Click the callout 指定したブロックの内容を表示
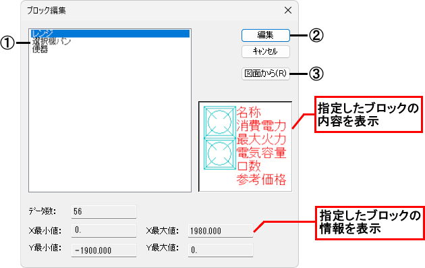425x268 pixels. 368,114
